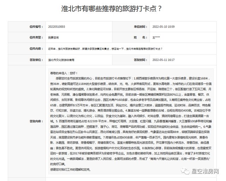Viewport: 226px width, 181px height.
Task: Select the name value 王****
Action: pos(156,37)
